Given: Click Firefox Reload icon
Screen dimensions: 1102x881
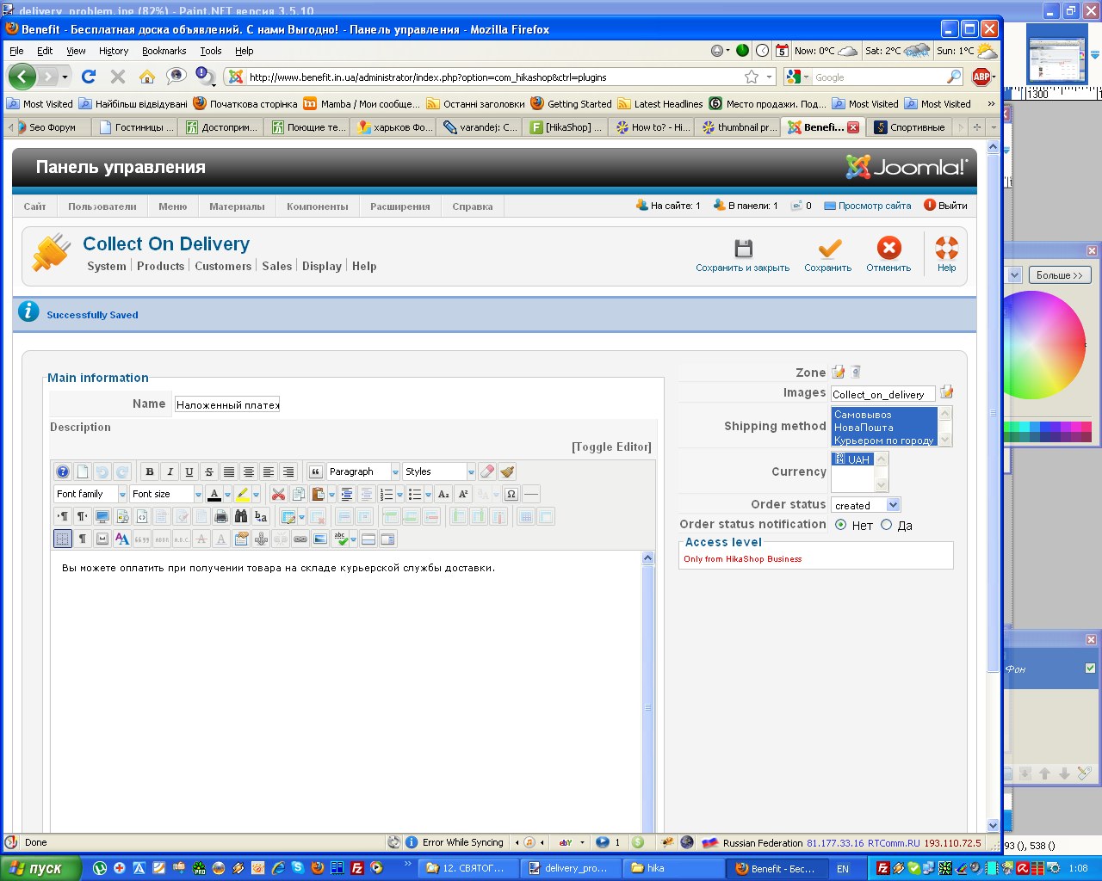Looking at the screenshot, I should pos(88,77).
